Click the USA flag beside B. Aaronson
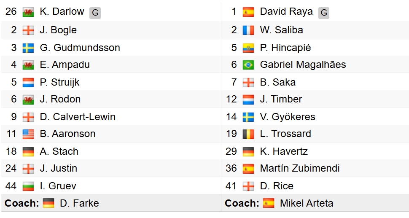The height and width of the screenshot is (218, 409). tap(28, 134)
